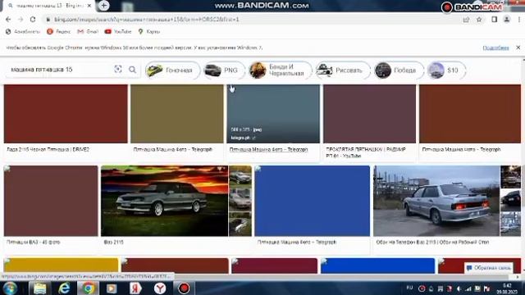Open the Ваз 2115 sunset car image
Image resolution: width=525 pixels, height=295 pixels.
coord(164,201)
